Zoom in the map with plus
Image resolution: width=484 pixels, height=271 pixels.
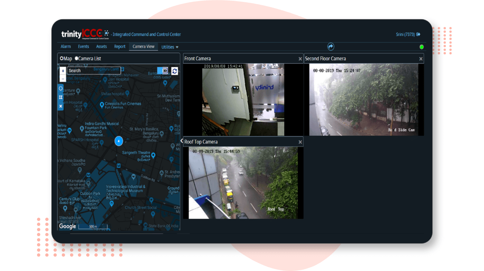[x=63, y=71]
